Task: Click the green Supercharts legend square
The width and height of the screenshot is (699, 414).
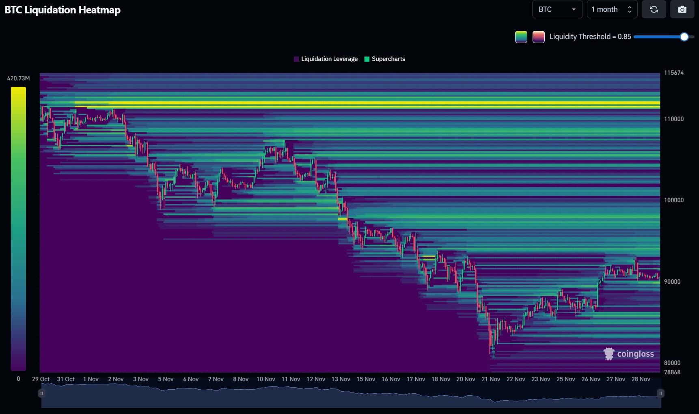Action: (367, 59)
